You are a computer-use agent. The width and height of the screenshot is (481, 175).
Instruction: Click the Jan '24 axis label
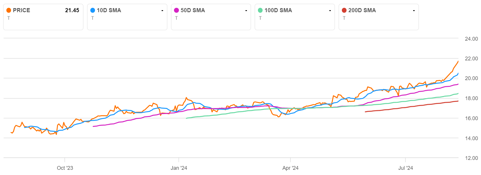pos(179,168)
